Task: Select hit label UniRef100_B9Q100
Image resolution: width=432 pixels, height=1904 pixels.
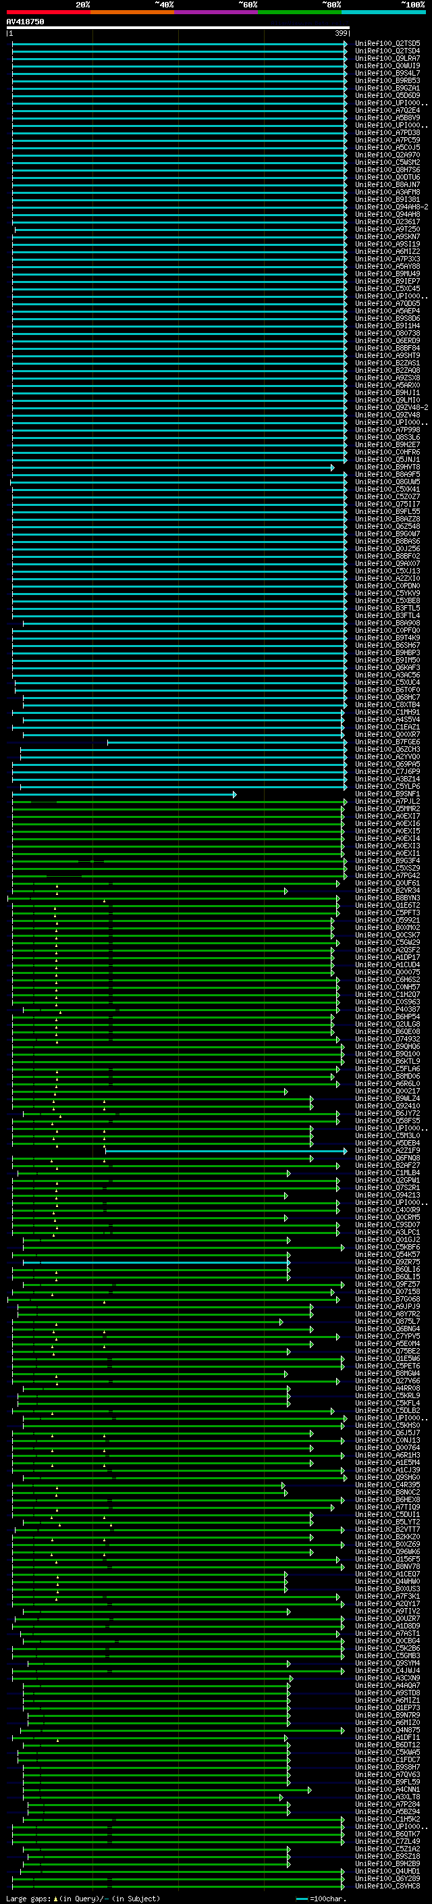Action: tap(387, 1054)
